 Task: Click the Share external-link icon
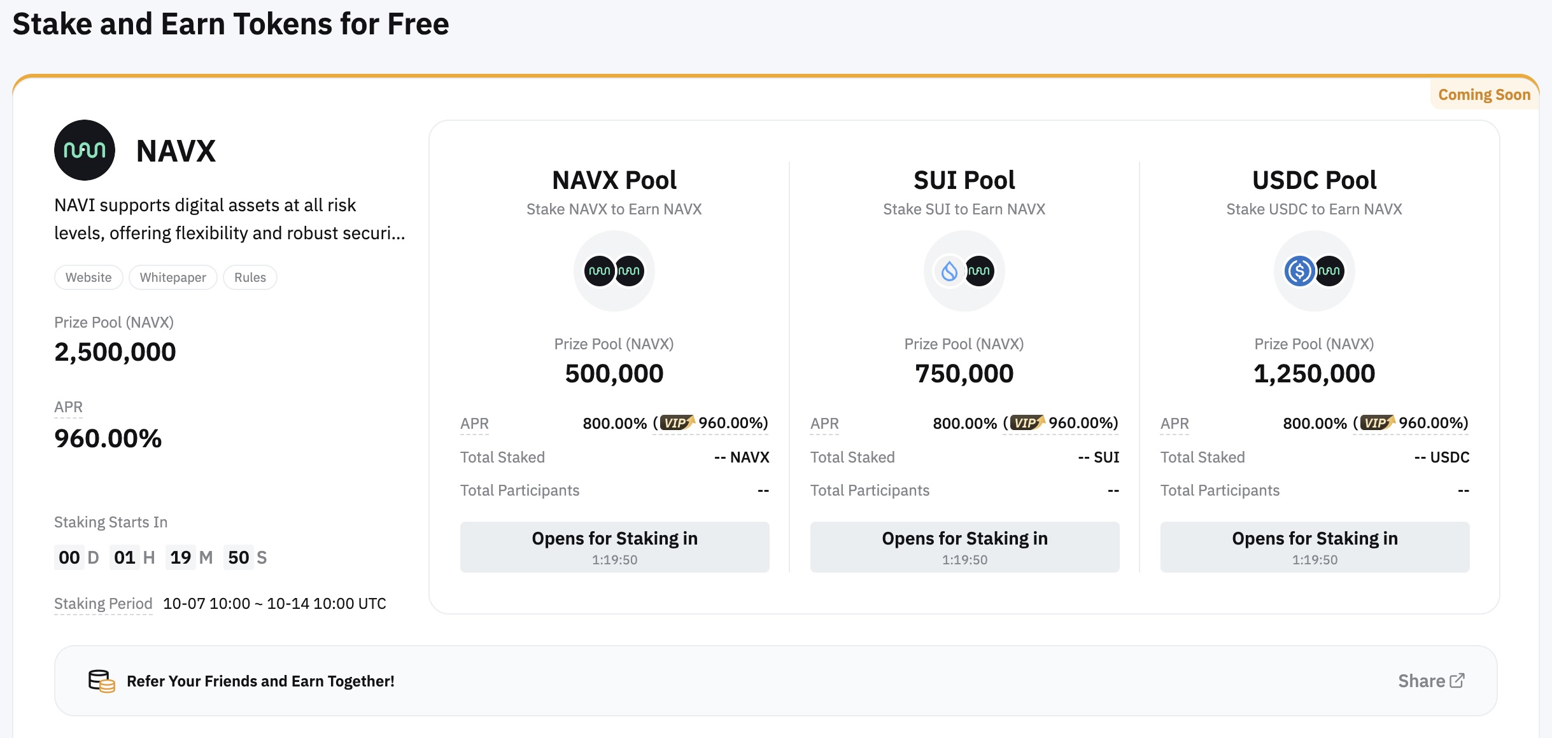pos(1457,681)
